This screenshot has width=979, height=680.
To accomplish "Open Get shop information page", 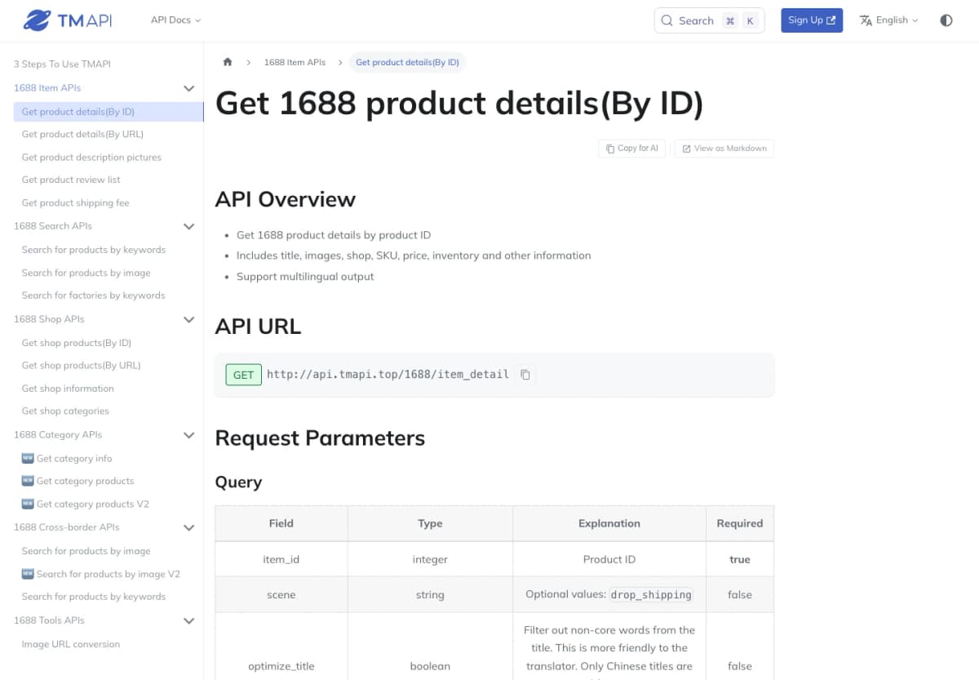I will coord(68,389).
